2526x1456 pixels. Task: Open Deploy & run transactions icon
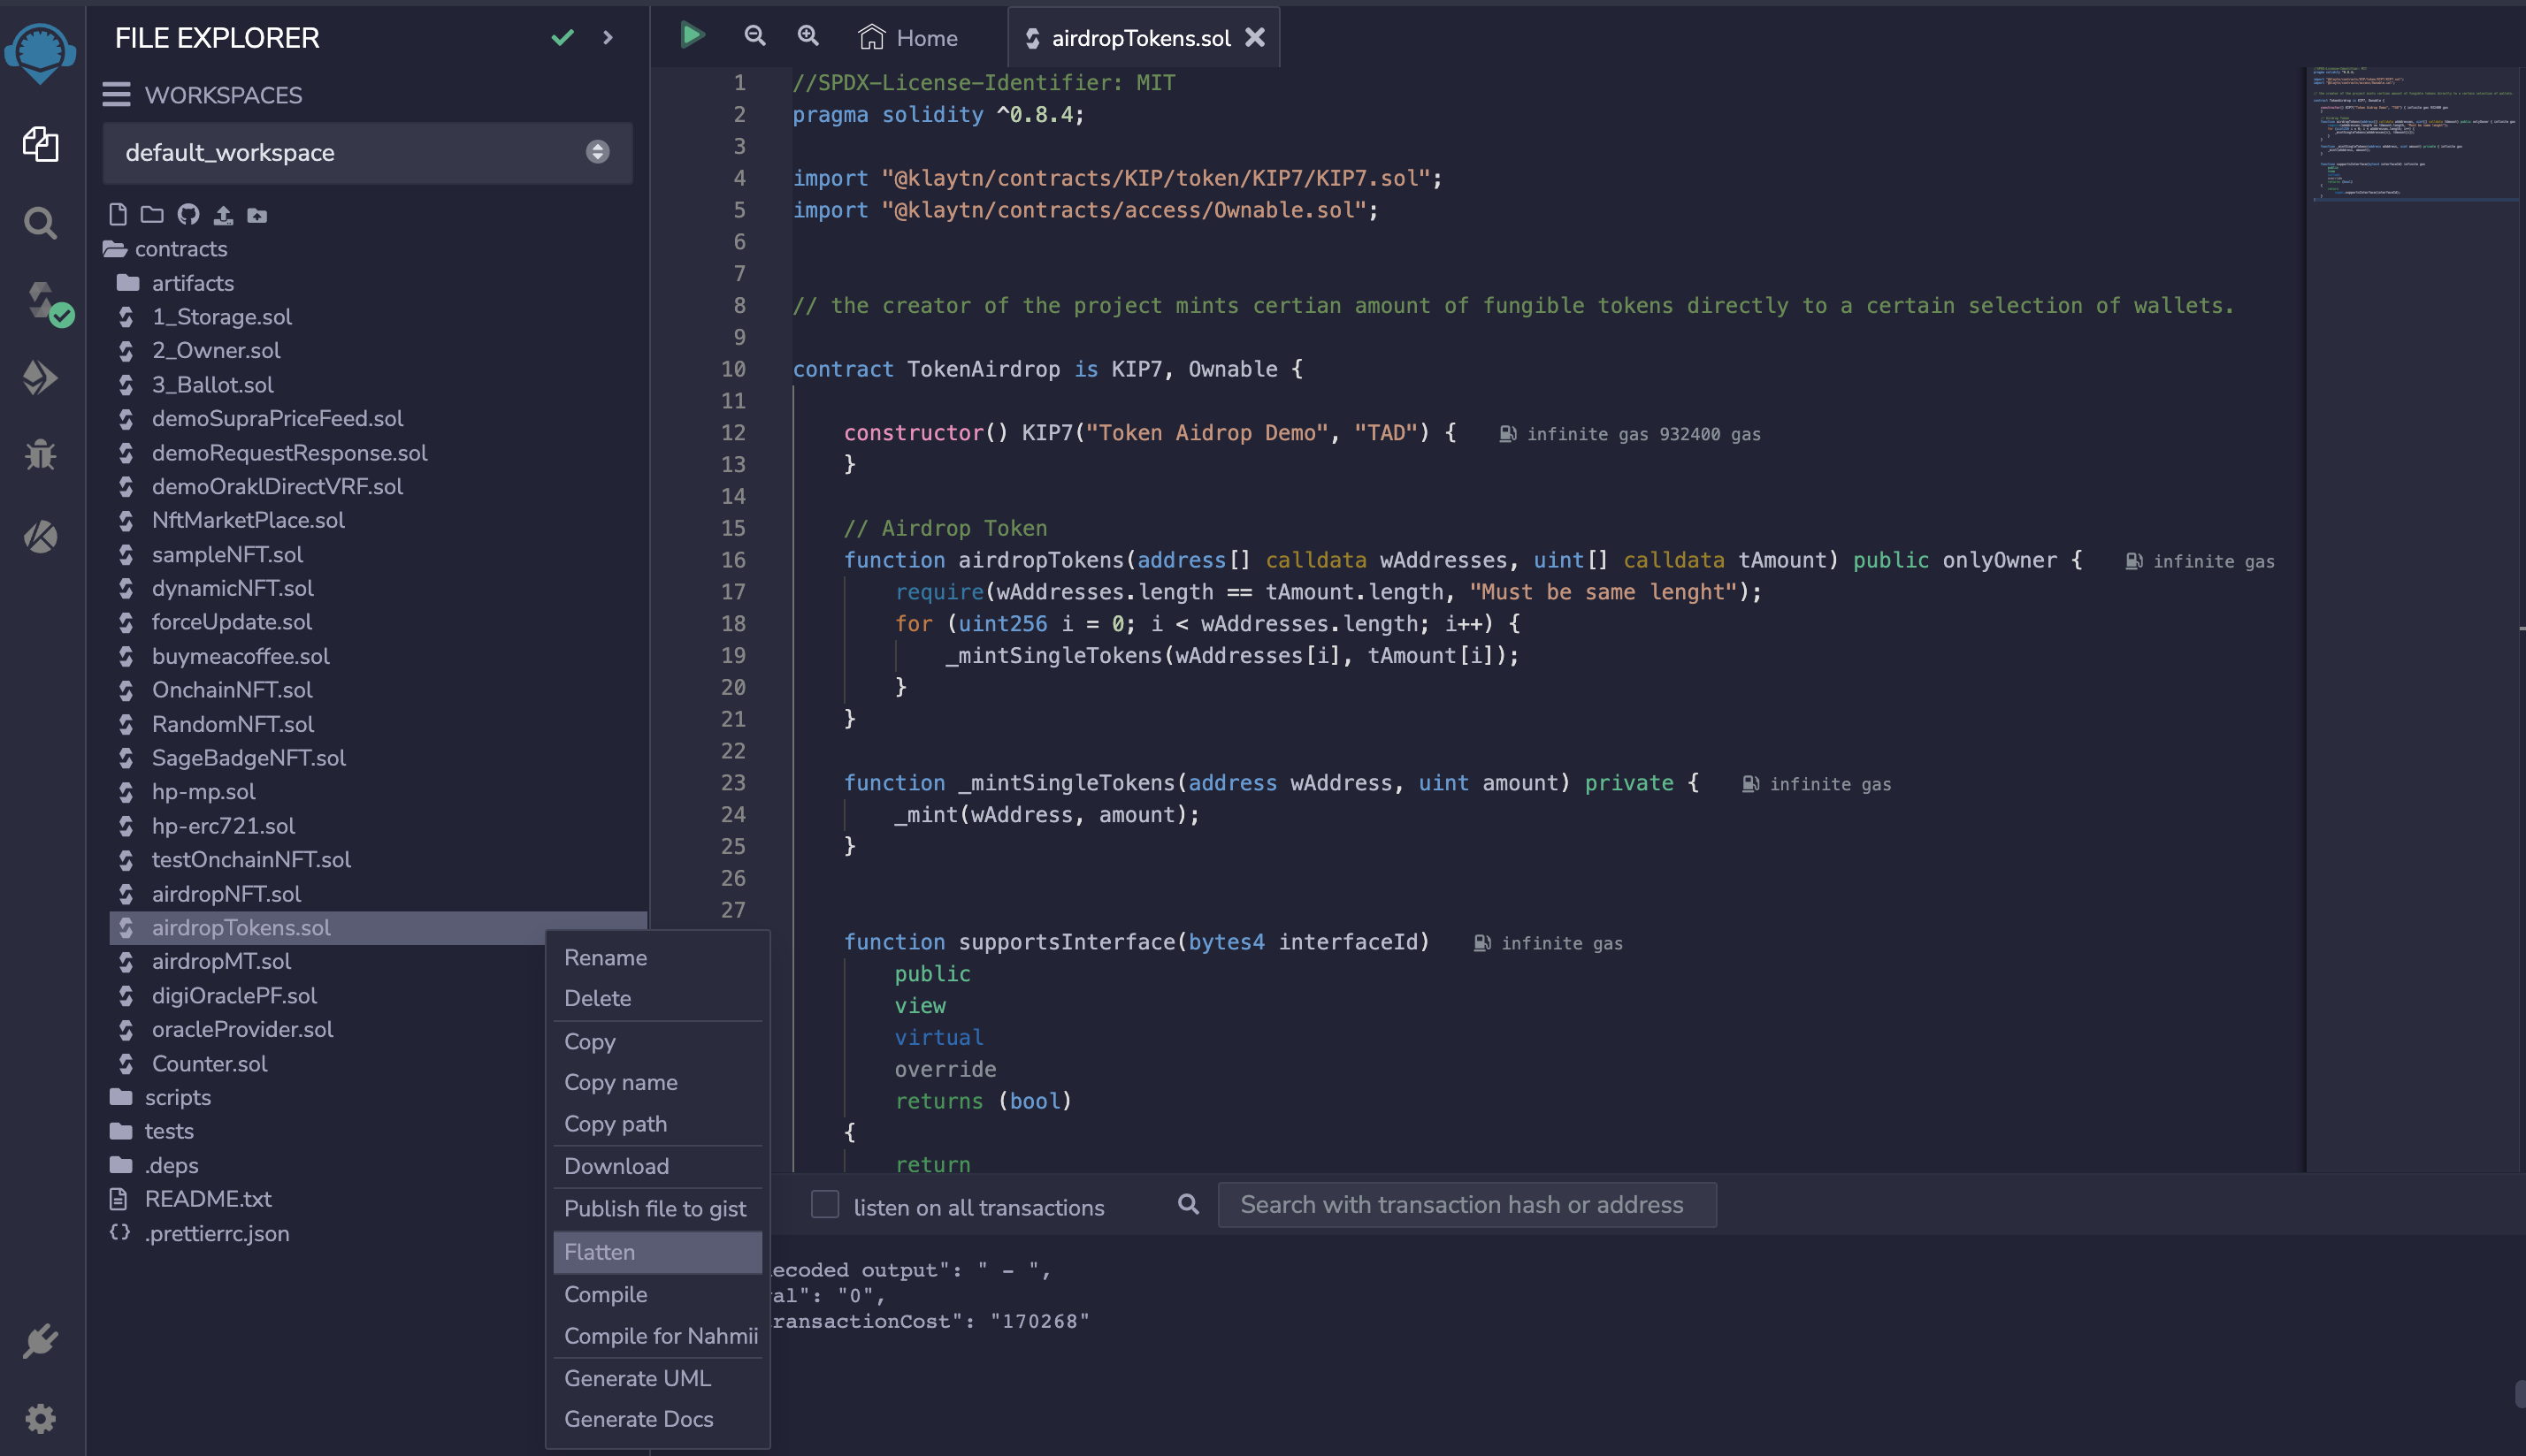tap(40, 378)
